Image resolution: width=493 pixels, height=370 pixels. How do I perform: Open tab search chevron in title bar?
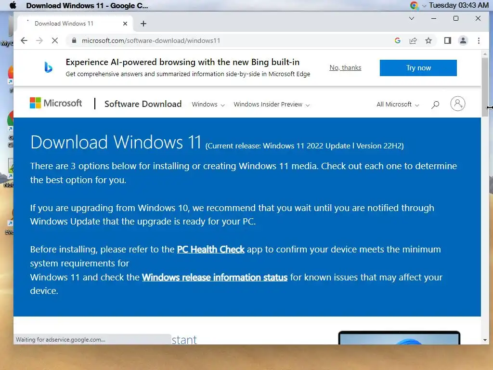click(x=411, y=18)
